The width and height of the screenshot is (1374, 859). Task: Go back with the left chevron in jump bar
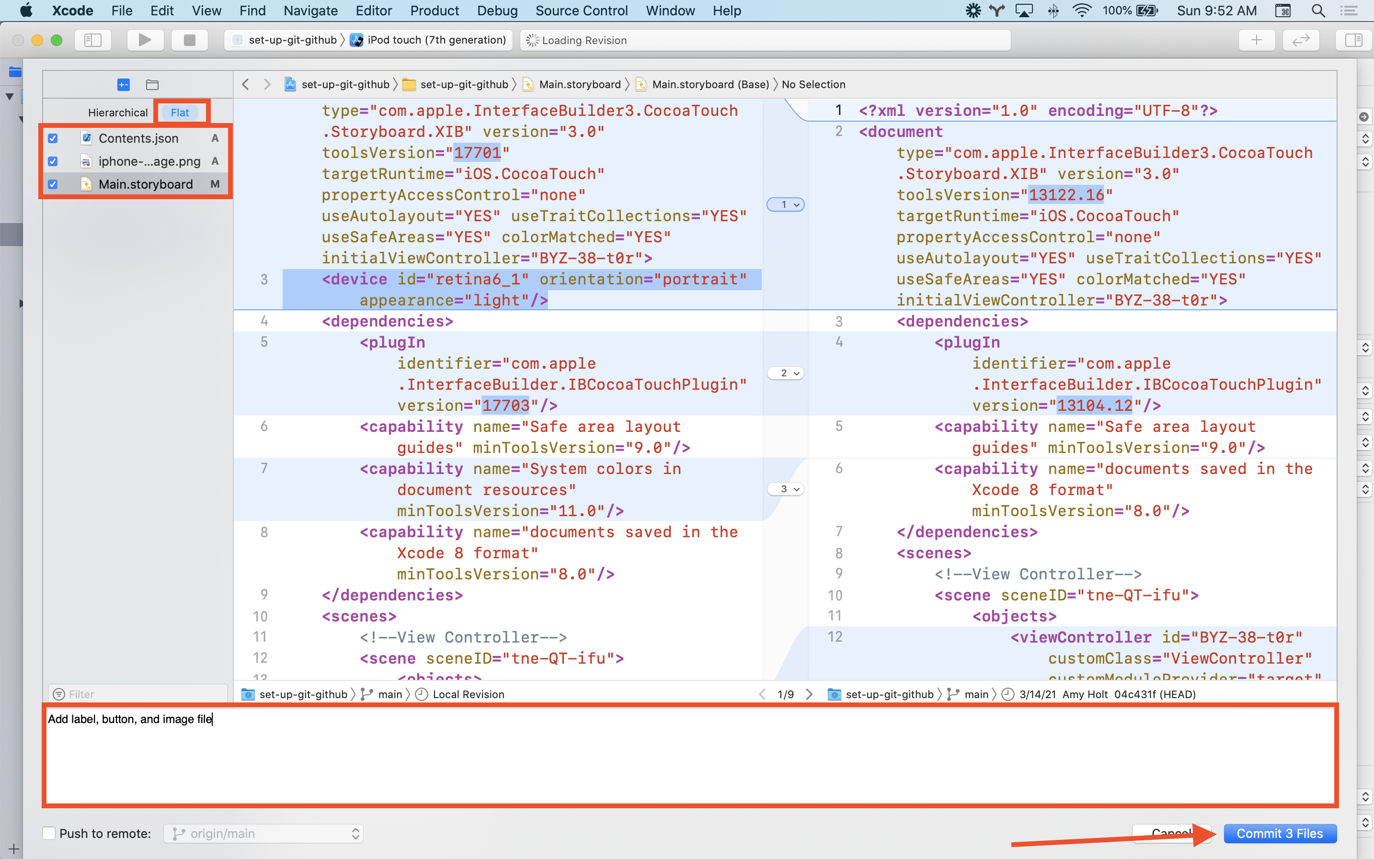(246, 85)
